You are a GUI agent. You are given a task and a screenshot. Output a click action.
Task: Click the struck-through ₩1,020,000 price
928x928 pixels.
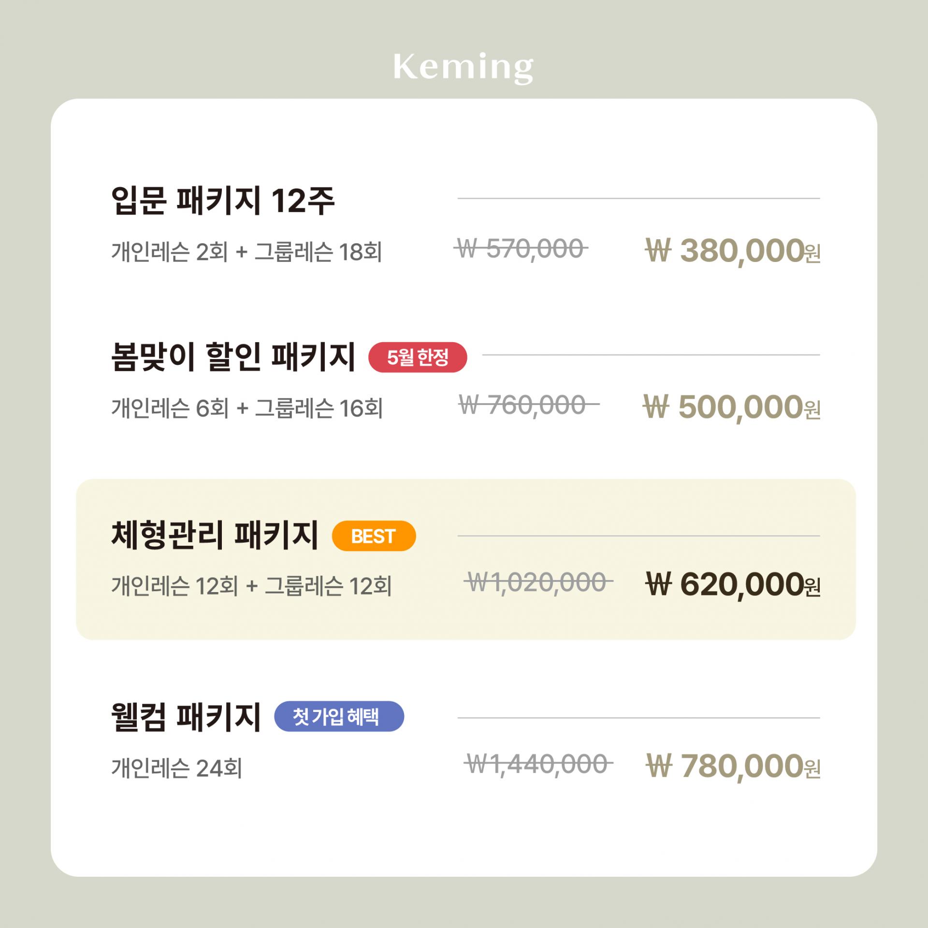(x=538, y=581)
